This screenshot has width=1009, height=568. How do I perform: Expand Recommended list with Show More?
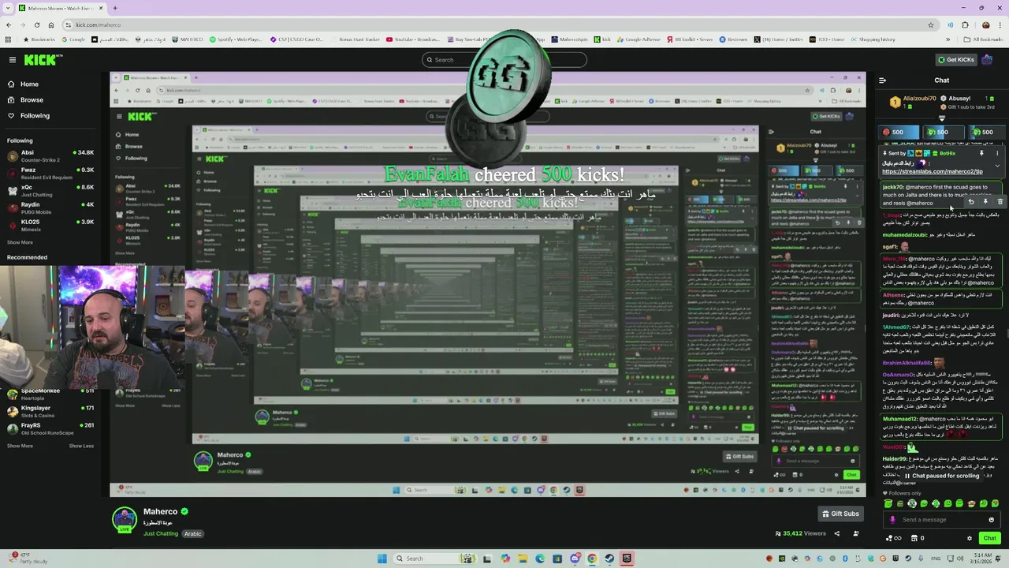pos(20,446)
